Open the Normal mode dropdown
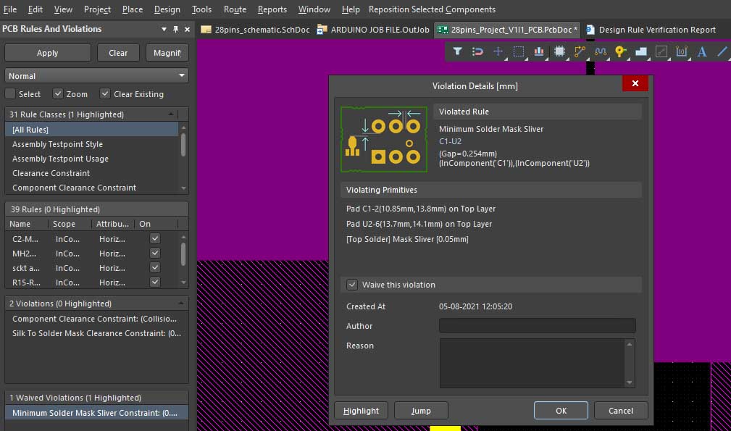The image size is (731, 431). (x=96, y=76)
